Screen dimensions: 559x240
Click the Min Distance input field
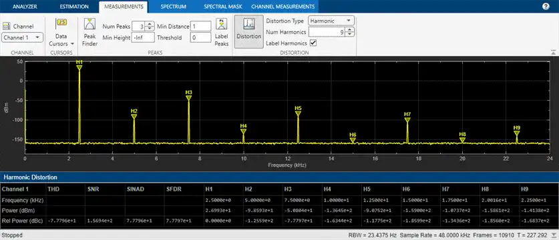(201, 26)
